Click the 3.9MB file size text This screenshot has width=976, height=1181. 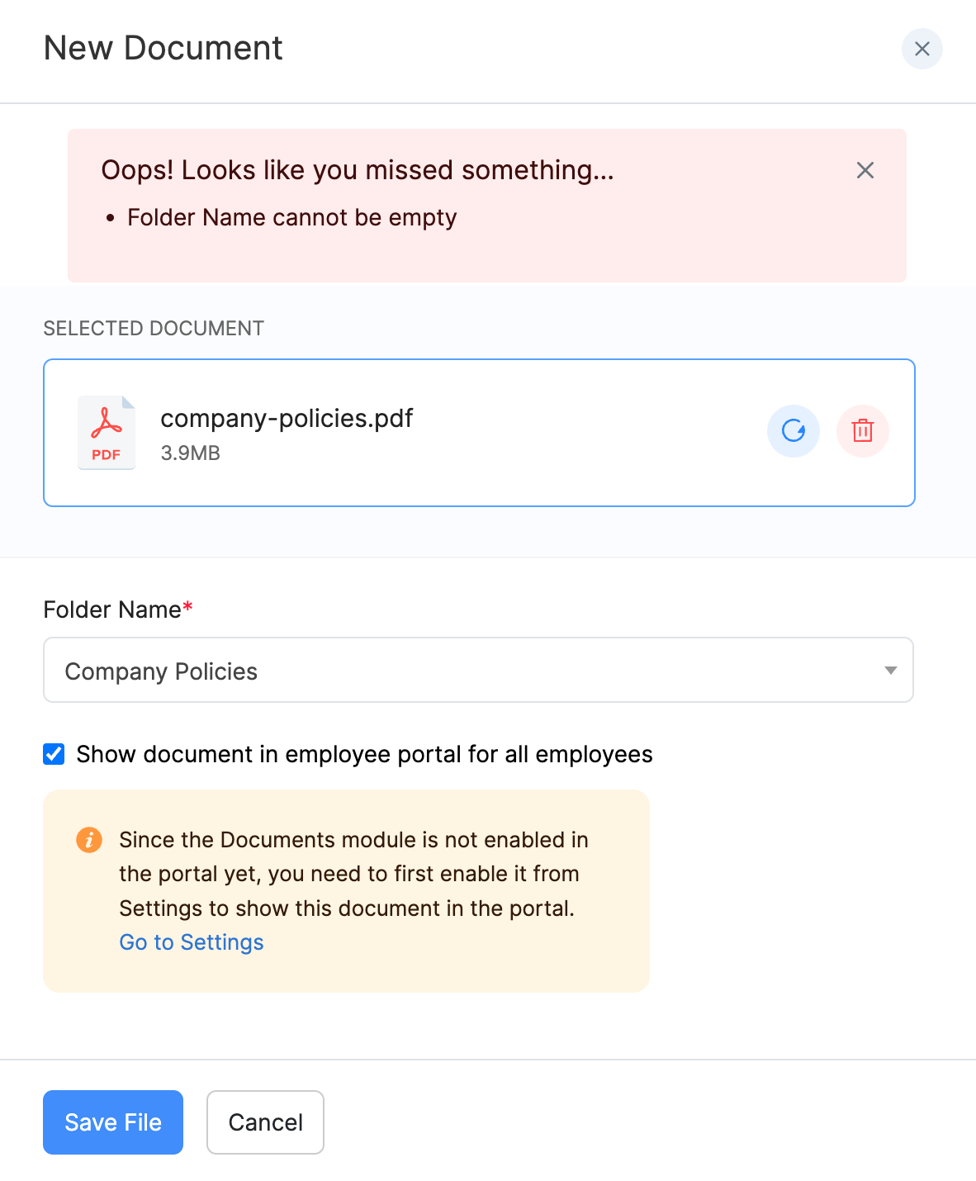[190, 453]
